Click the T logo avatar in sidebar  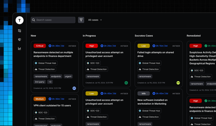click(x=19, y=20)
